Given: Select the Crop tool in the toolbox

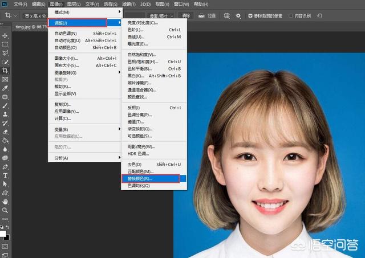Looking at the screenshot, I should tap(5, 71).
